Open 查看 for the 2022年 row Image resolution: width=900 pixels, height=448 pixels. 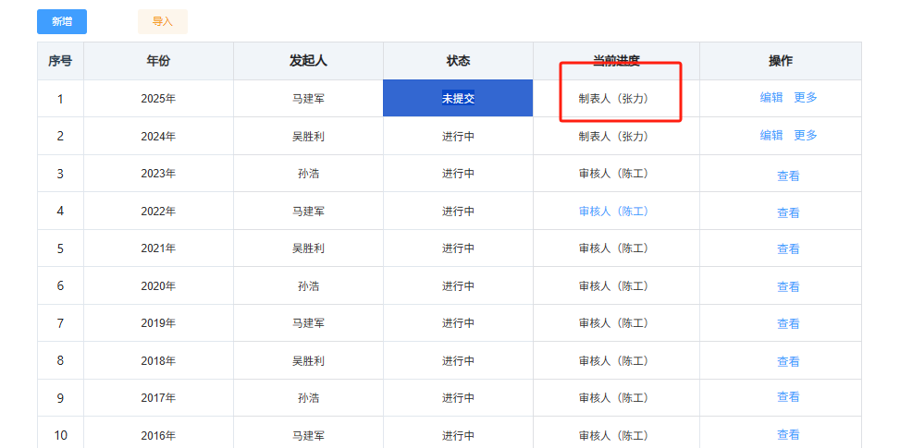(x=788, y=212)
